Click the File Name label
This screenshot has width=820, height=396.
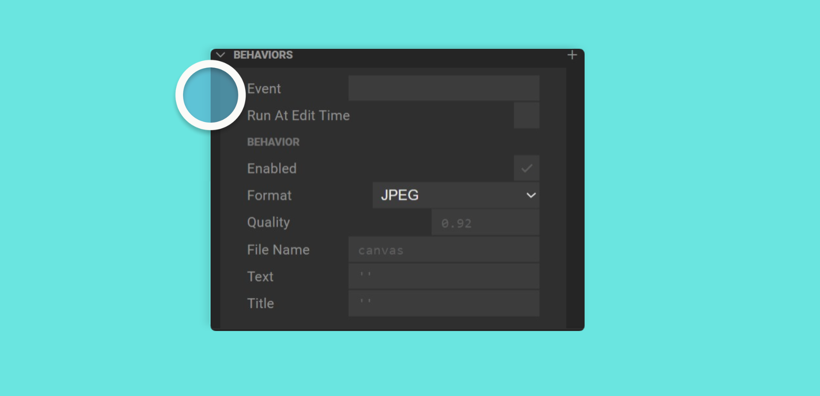click(278, 250)
